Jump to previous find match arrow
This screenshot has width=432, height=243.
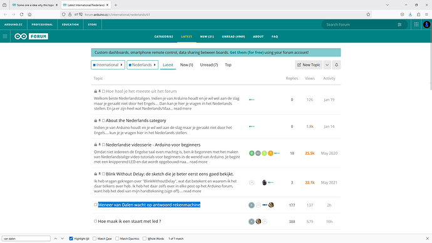(55, 239)
